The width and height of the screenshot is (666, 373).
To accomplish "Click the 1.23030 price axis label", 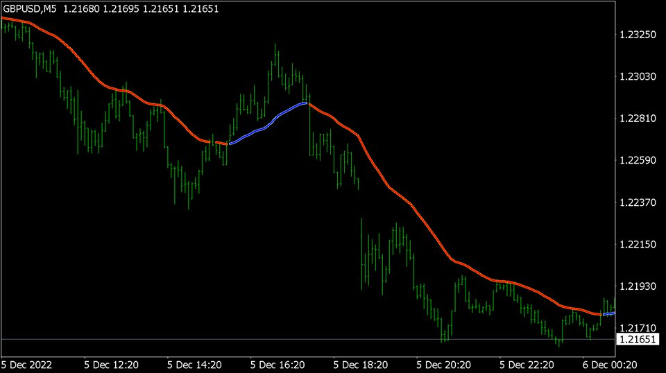I will click(x=638, y=77).
